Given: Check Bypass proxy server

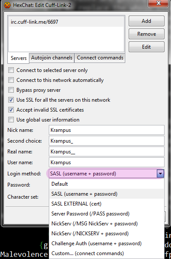Looking at the screenshot, I should (x=11, y=90).
